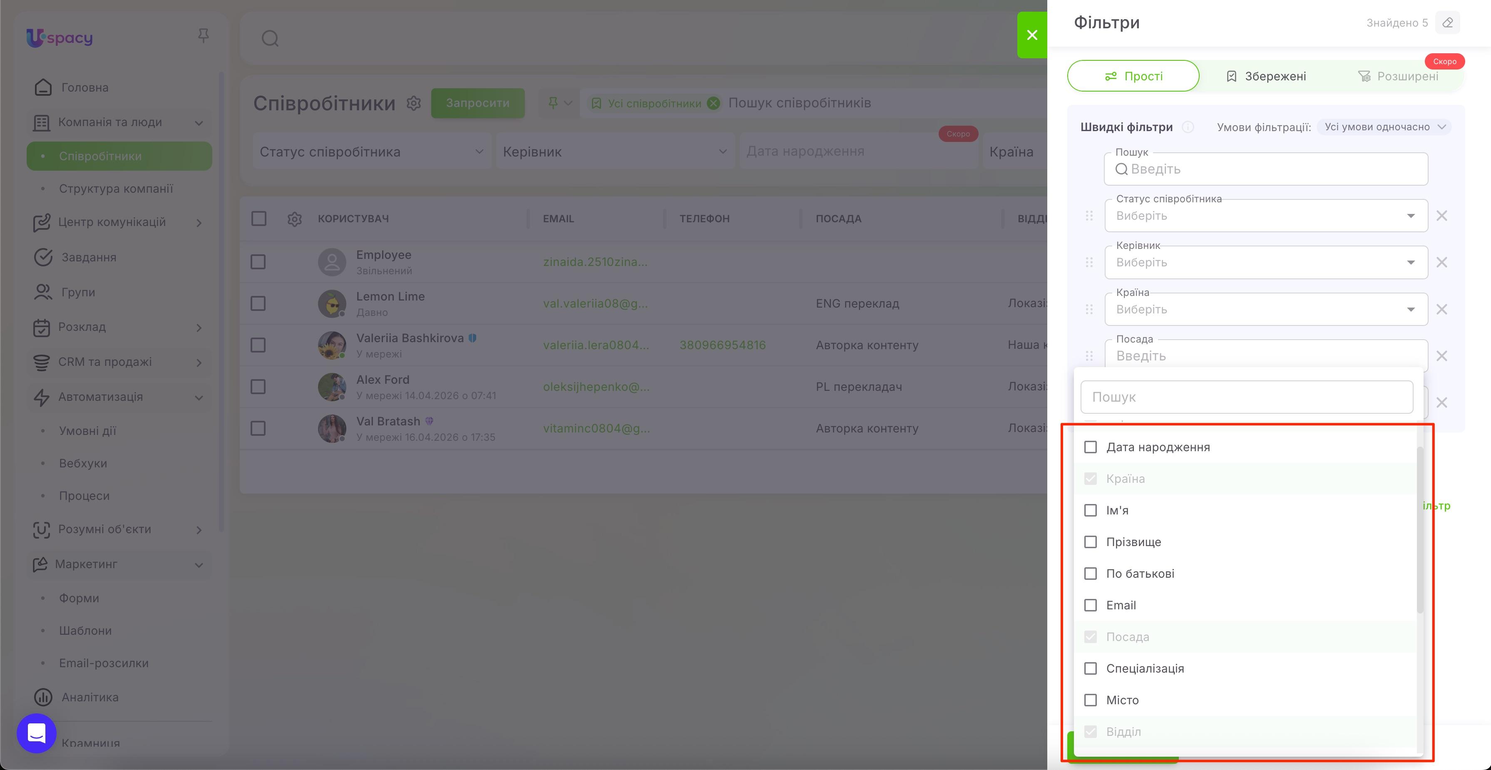Open Valeriia Bashkirova profile link

pyautogui.click(x=410, y=338)
